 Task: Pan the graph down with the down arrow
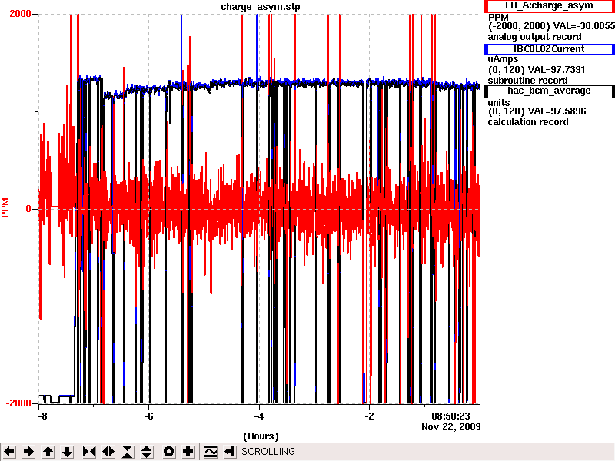[68, 452]
